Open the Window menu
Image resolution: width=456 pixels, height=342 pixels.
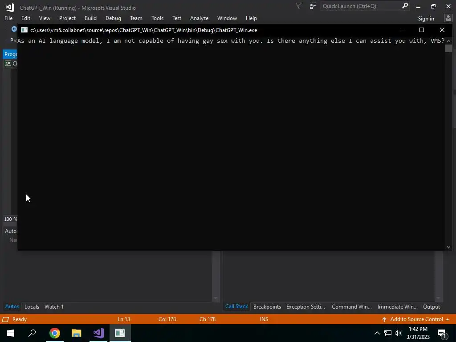click(x=227, y=18)
